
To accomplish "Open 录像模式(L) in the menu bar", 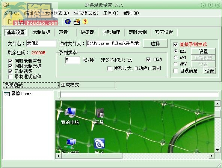I will pos(57,13).
